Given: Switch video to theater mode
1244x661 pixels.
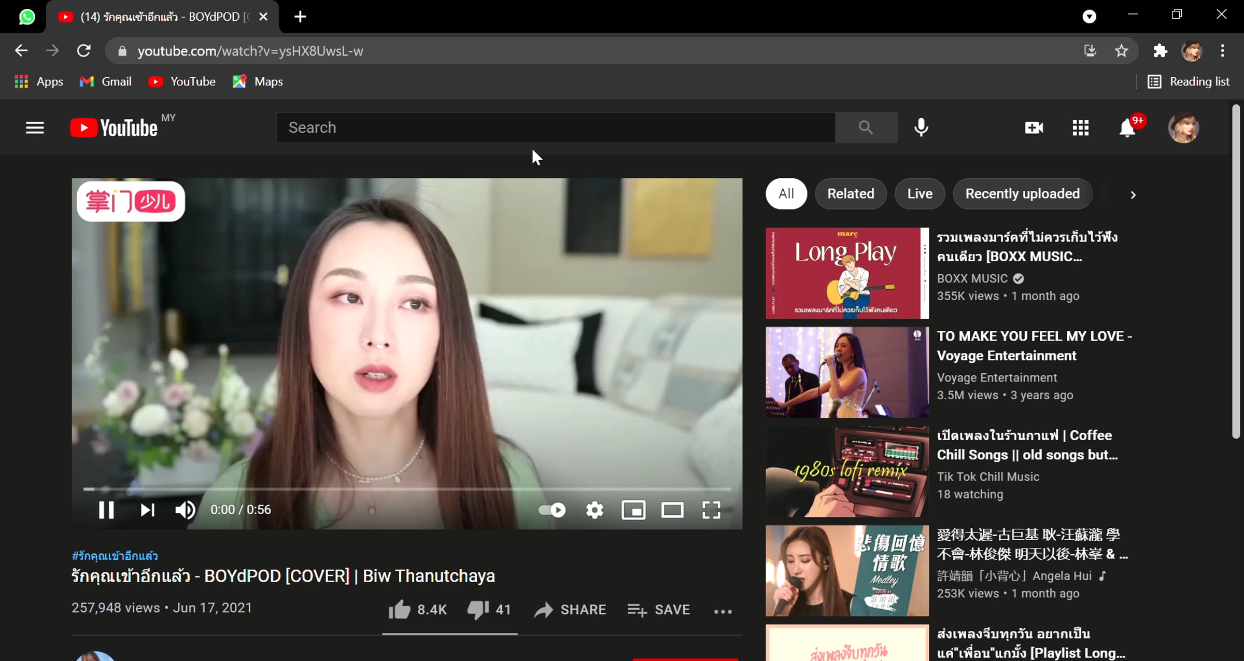Looking at the screenshot, I should 672,510.
